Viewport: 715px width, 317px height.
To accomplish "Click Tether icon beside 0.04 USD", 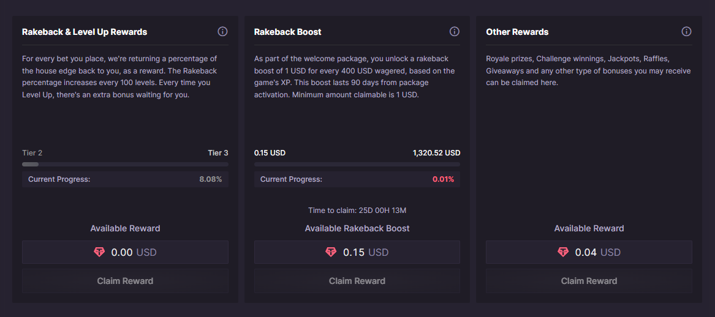I will click(563, 252).
